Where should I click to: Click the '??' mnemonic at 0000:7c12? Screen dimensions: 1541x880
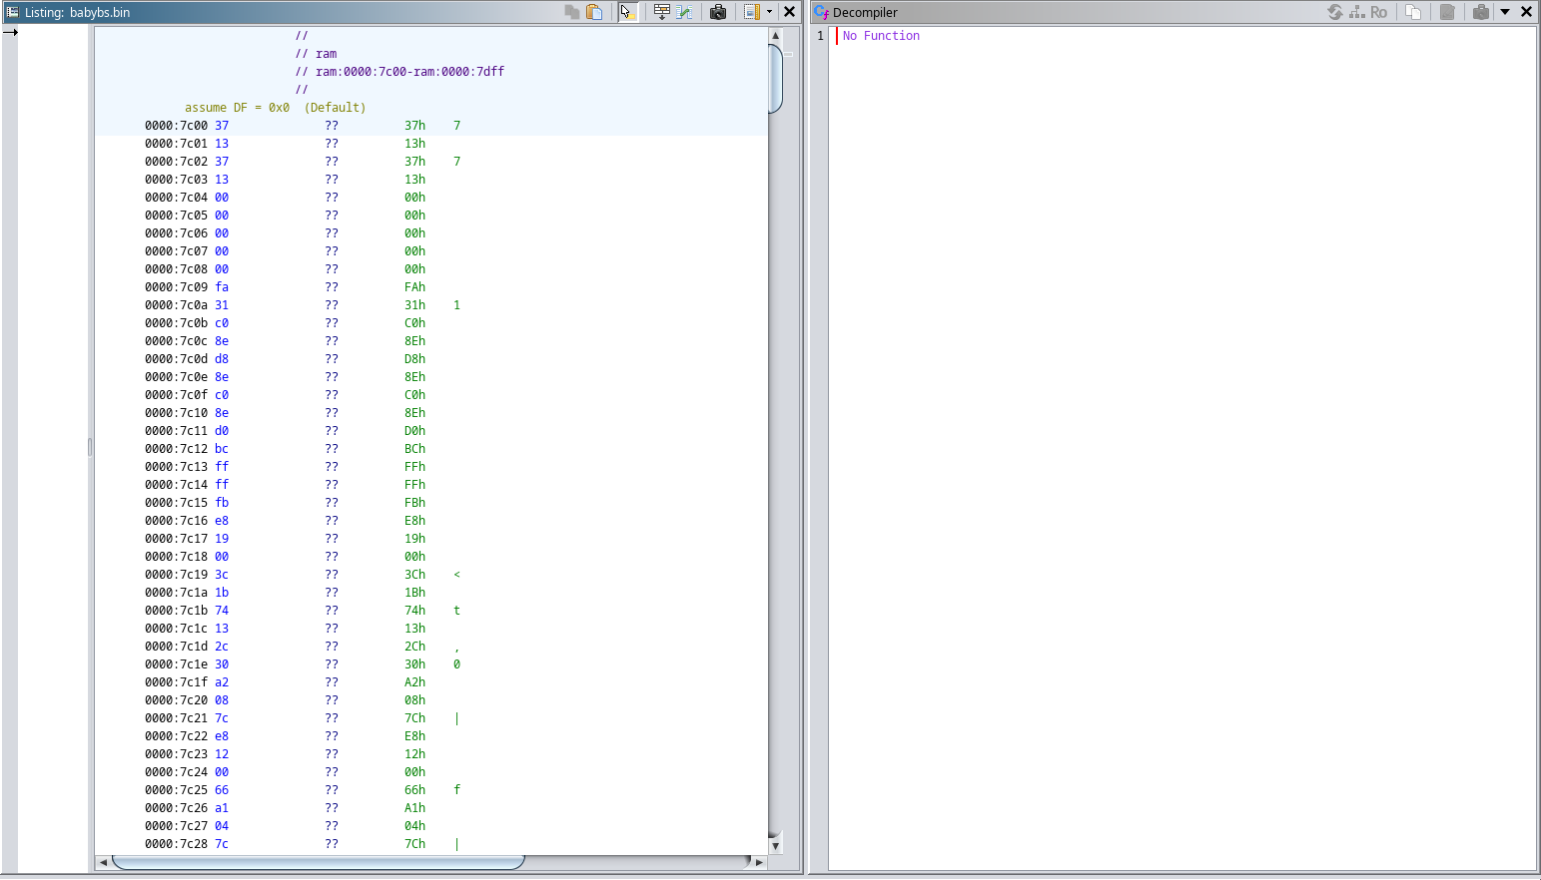point(332,449)
